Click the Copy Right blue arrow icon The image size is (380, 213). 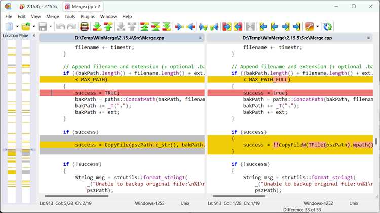click(x=179, y=27)
